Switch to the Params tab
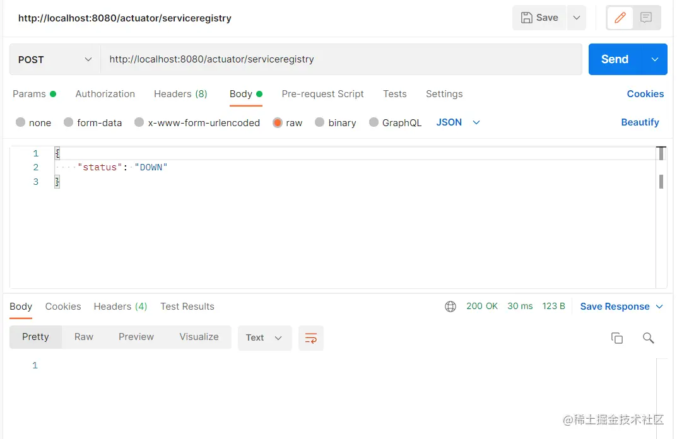Viewport: 677px width, 439px height. 34,94
